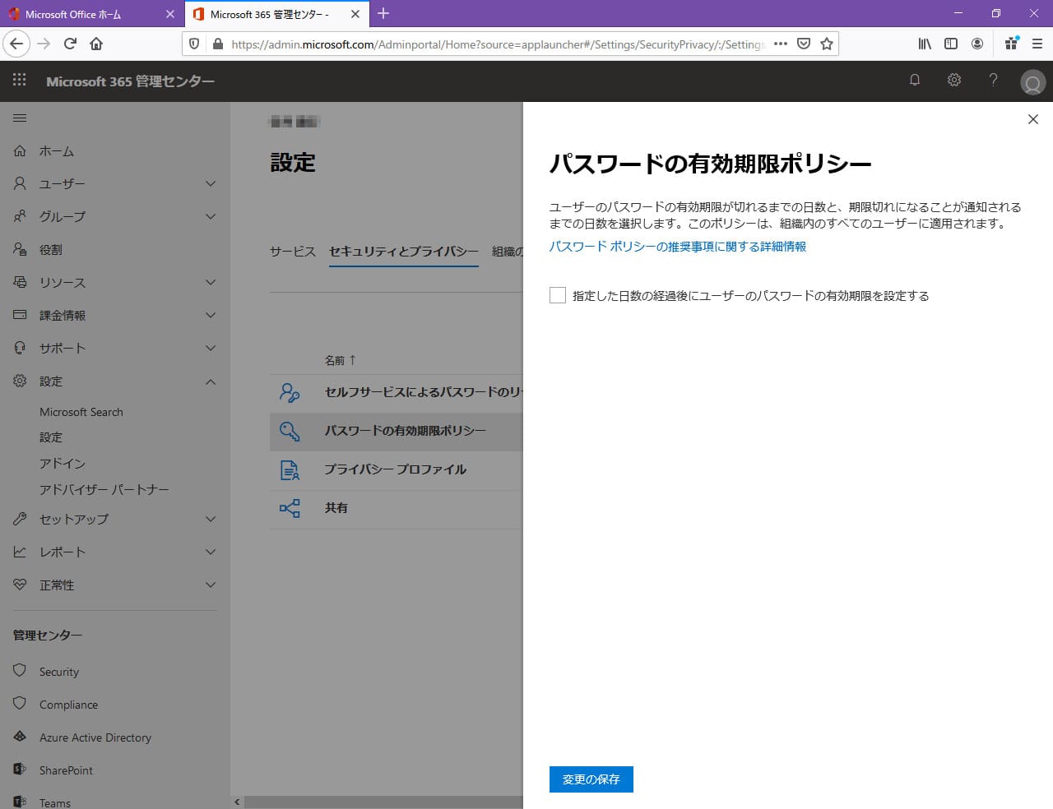
Task: Click the 役割 roles icon
Action: (x=20, y=249)
